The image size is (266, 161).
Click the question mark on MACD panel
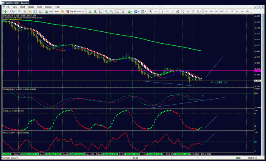202,97
